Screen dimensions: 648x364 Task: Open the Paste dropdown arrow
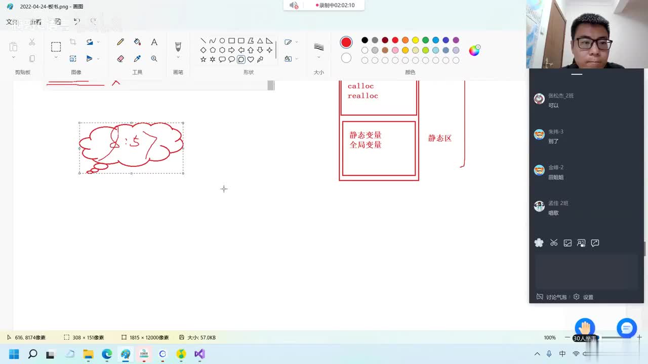(14, 58)
